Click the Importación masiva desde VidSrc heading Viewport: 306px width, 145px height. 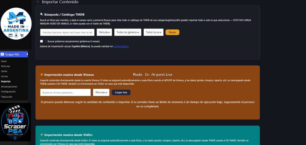(x=69, y=135)
